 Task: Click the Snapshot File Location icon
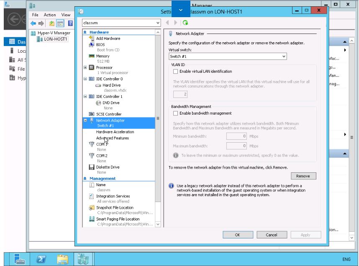click(92, 207)
